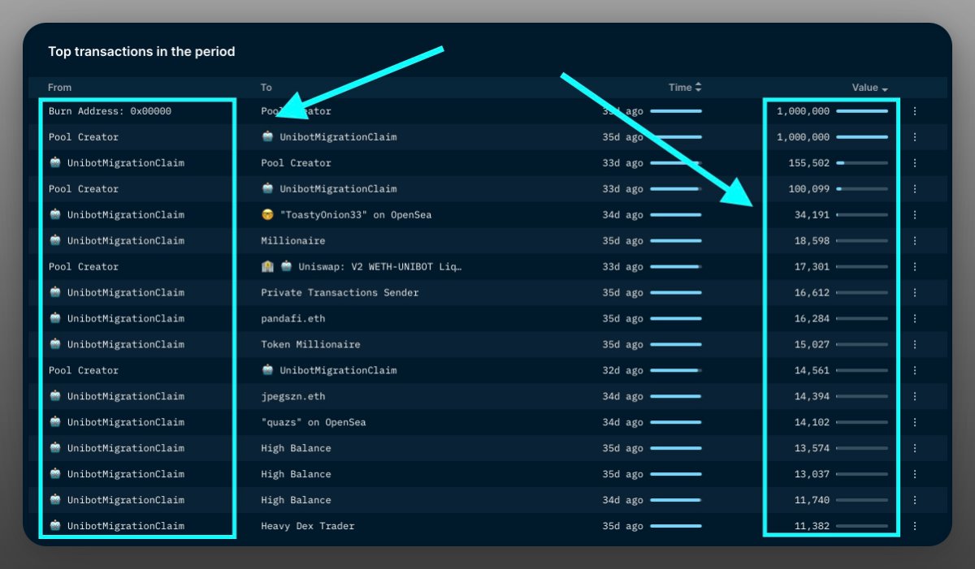Select the value 16,284
The height and width of the screenshot is (569, 975).
click(812, 319)
